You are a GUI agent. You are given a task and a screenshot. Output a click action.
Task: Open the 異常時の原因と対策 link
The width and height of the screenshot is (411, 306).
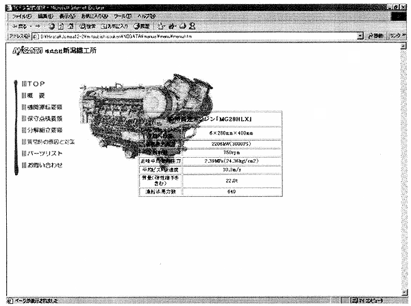click(x=48, y=142)
